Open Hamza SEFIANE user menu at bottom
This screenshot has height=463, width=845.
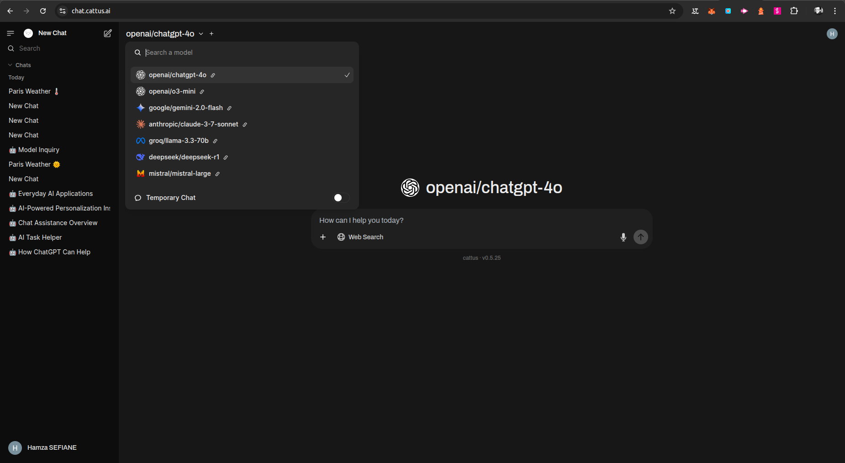(x=59, y=448)
